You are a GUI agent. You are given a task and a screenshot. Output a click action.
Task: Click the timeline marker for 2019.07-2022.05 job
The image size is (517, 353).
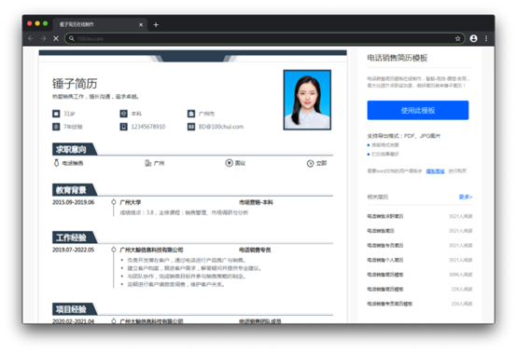pos(114,250)
